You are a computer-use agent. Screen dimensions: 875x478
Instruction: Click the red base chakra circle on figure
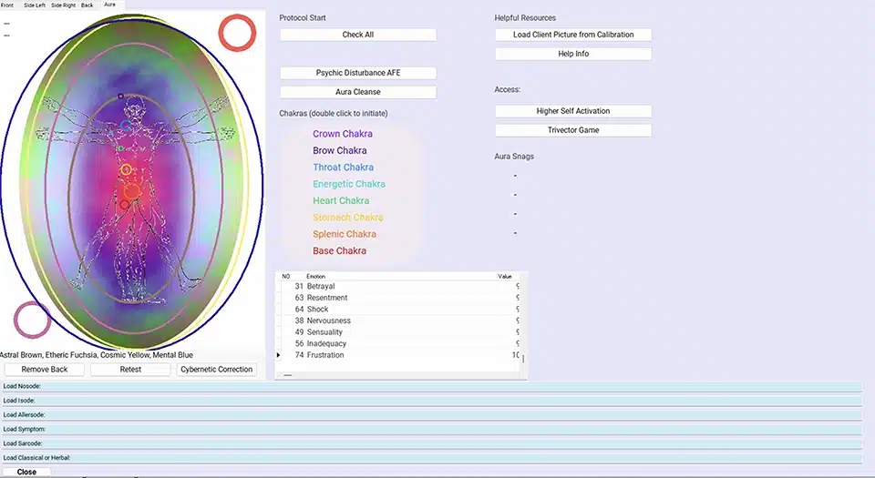point(124,205)
